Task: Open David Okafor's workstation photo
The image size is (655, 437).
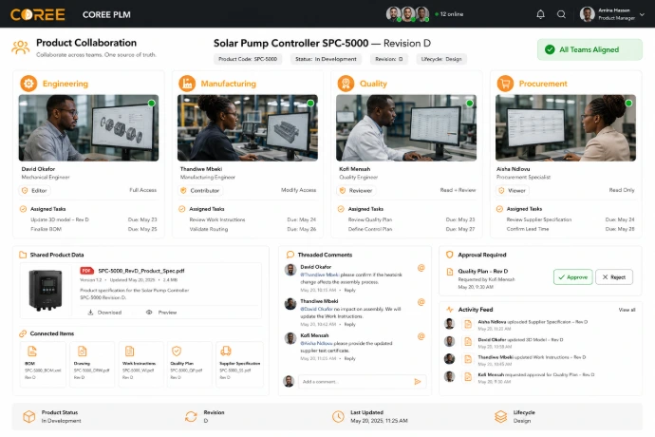Action: click(x=88, y=127)
